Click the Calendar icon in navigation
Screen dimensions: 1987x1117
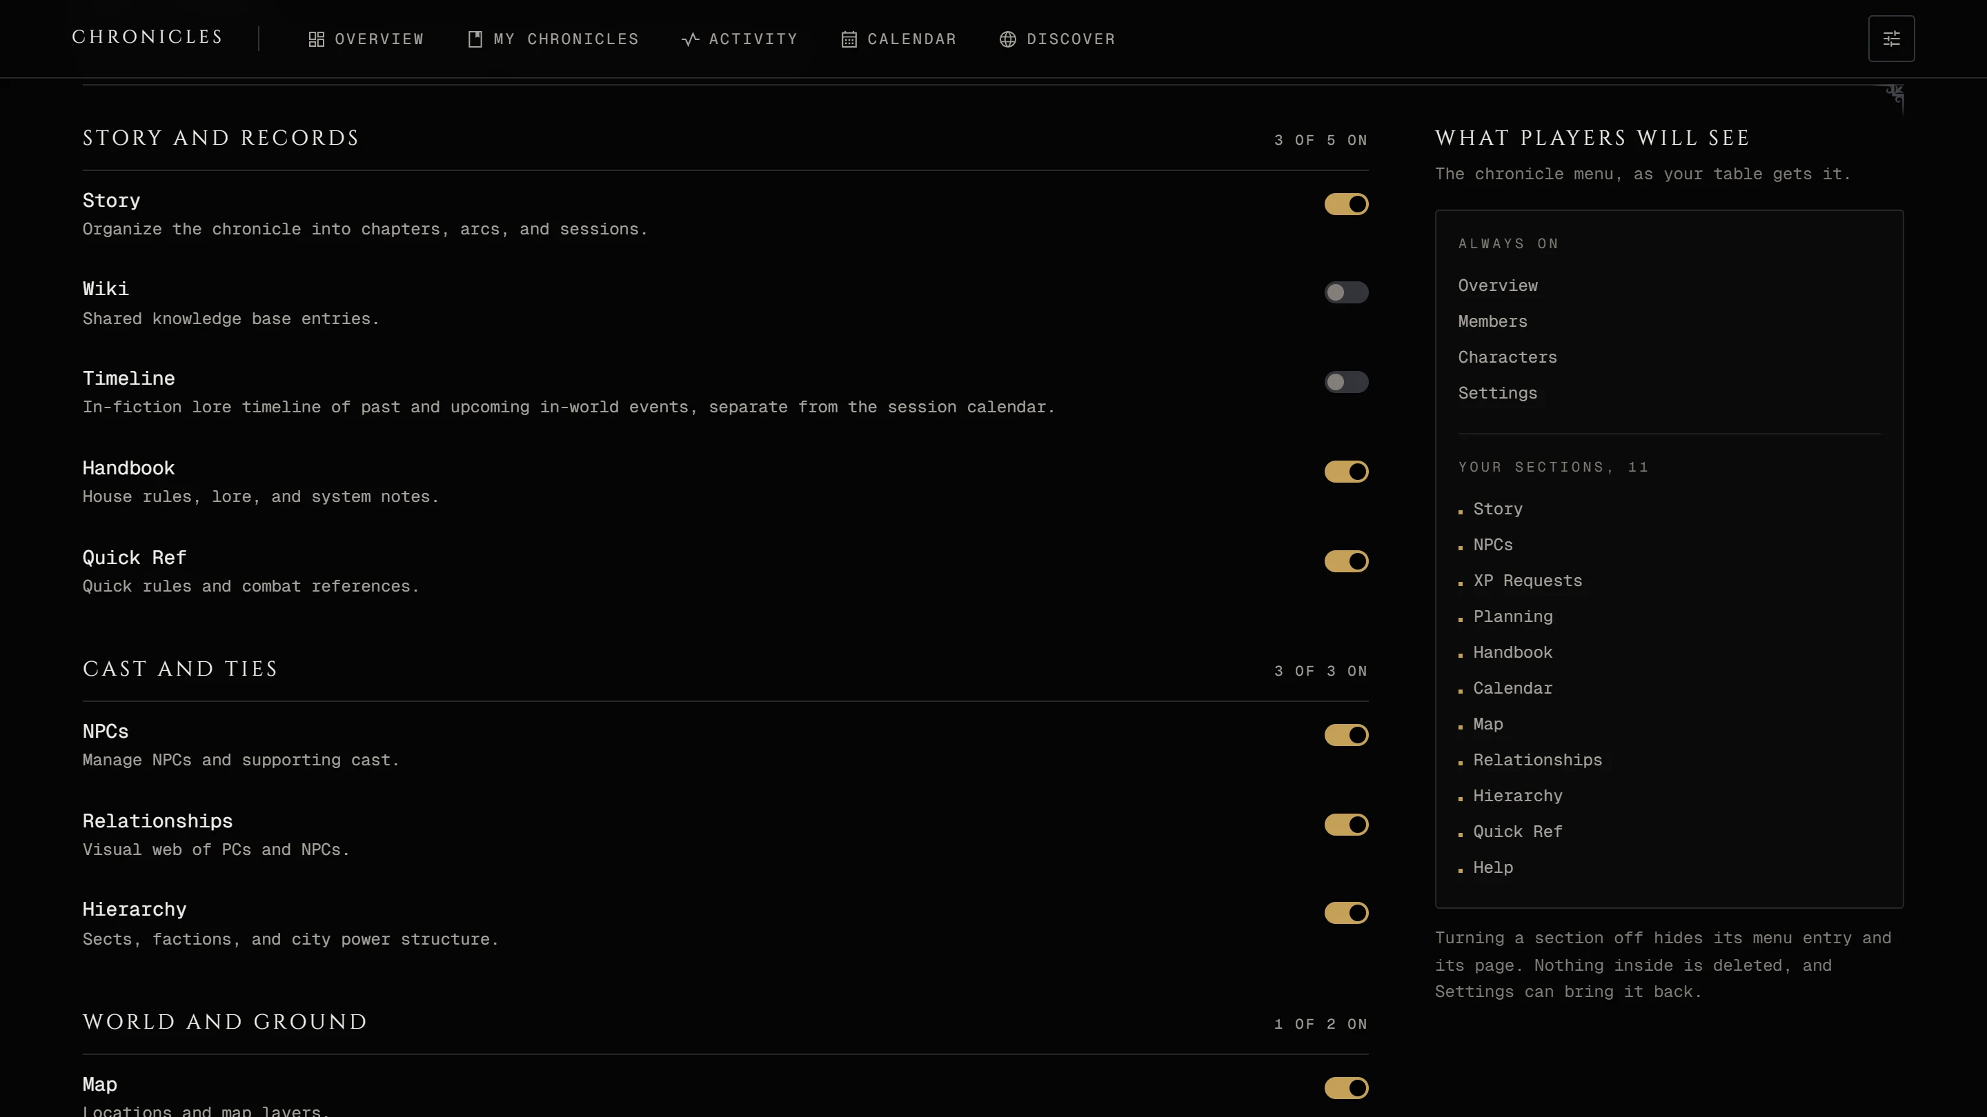[849, 39]
